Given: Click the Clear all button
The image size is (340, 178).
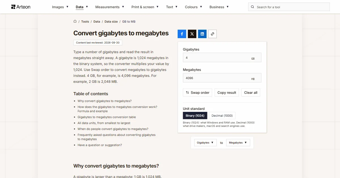Looking at the screenshot, I should point(251,93).
